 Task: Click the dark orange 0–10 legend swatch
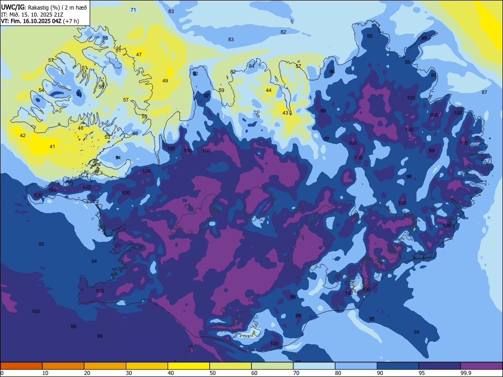coord(21,366)
